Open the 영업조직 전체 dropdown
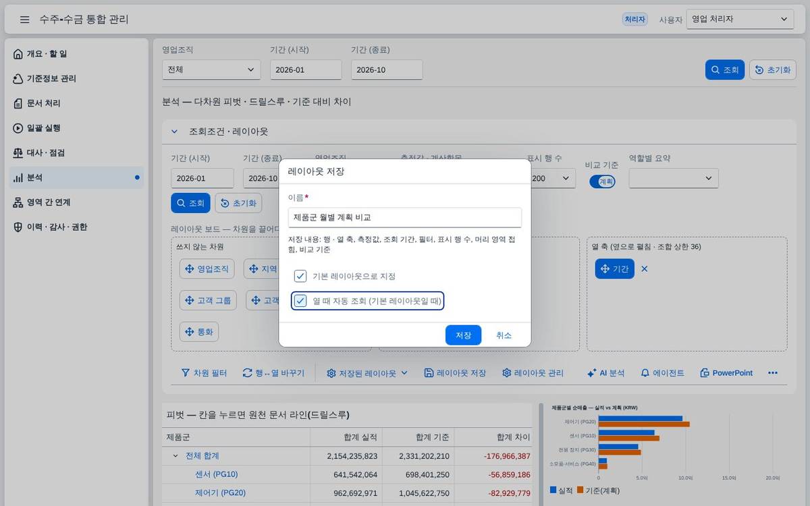 211,69
